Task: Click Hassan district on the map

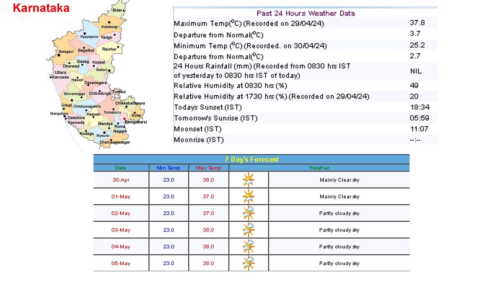Action: pos(93,114)
